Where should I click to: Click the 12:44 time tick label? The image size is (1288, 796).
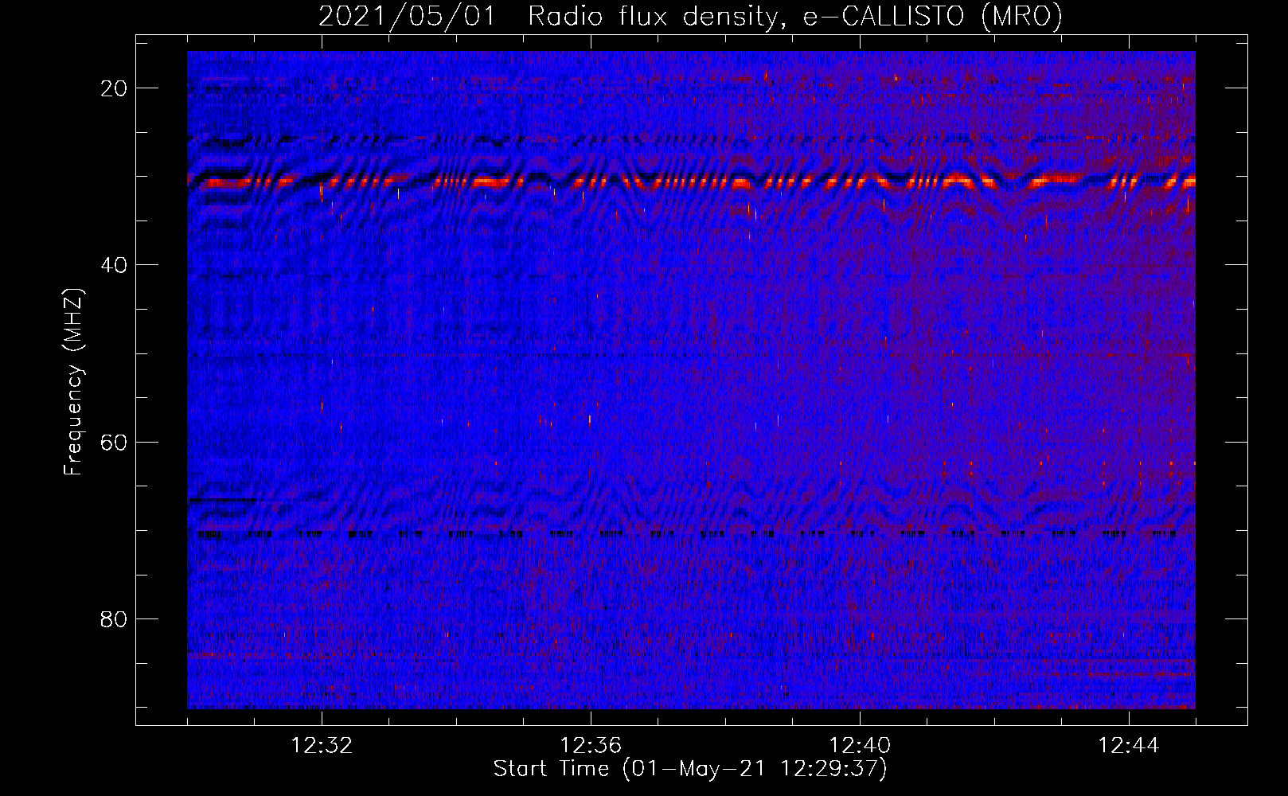click(1129, 746)
